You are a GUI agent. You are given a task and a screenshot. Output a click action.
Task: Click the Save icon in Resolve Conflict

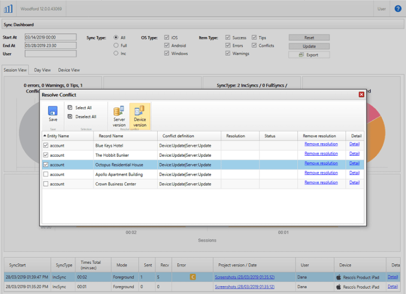[x=53, y=111]
